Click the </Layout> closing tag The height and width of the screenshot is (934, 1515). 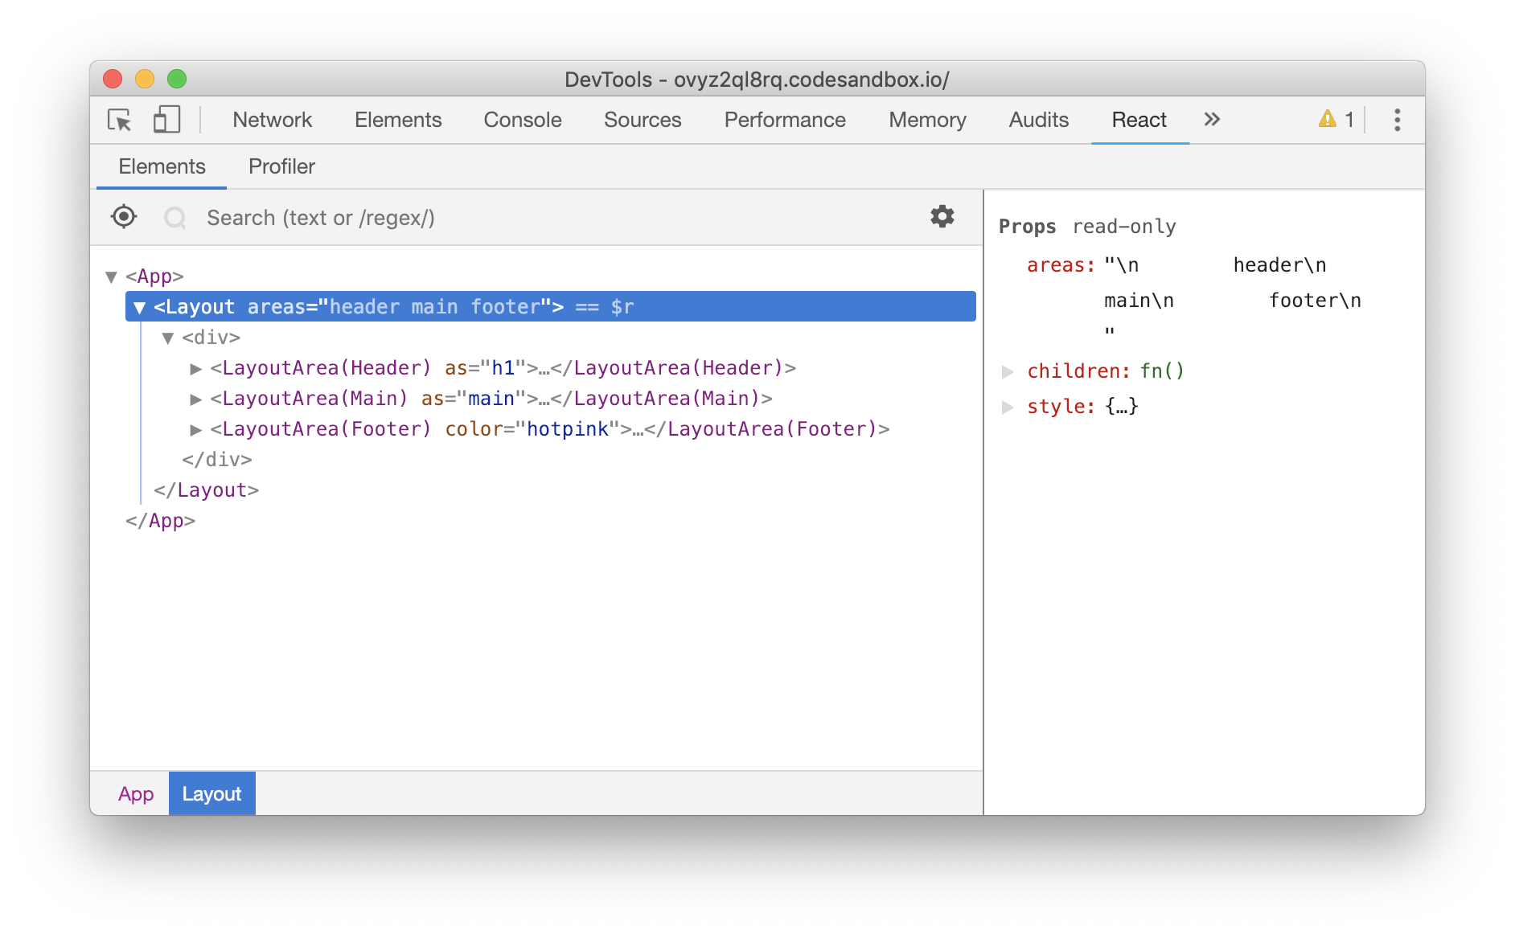click(x=206, y=490)
